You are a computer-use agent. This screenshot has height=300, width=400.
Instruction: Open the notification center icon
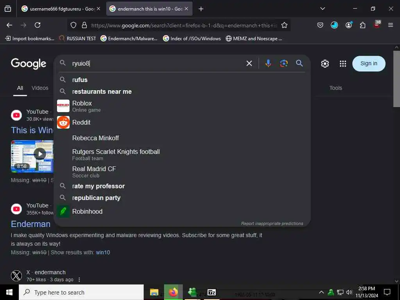tap(387, 292)
